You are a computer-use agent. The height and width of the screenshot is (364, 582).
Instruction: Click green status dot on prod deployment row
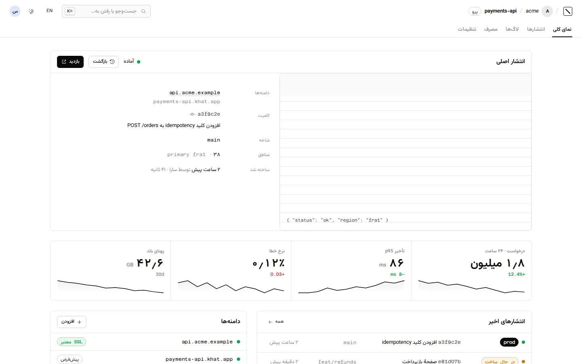click(x=523, y=342)
